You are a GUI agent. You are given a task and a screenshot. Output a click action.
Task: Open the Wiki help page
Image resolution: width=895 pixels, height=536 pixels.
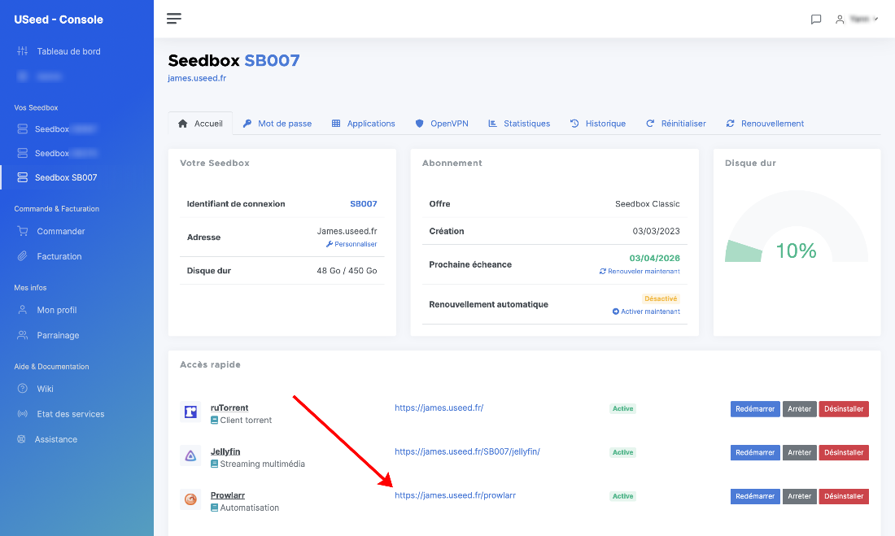tap(45, 389)
